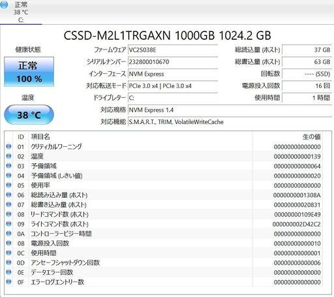Click status icon for row 0C 使用時間
Image resolution: width=334 pixels, height=297 pixels.
coord(8,253)
